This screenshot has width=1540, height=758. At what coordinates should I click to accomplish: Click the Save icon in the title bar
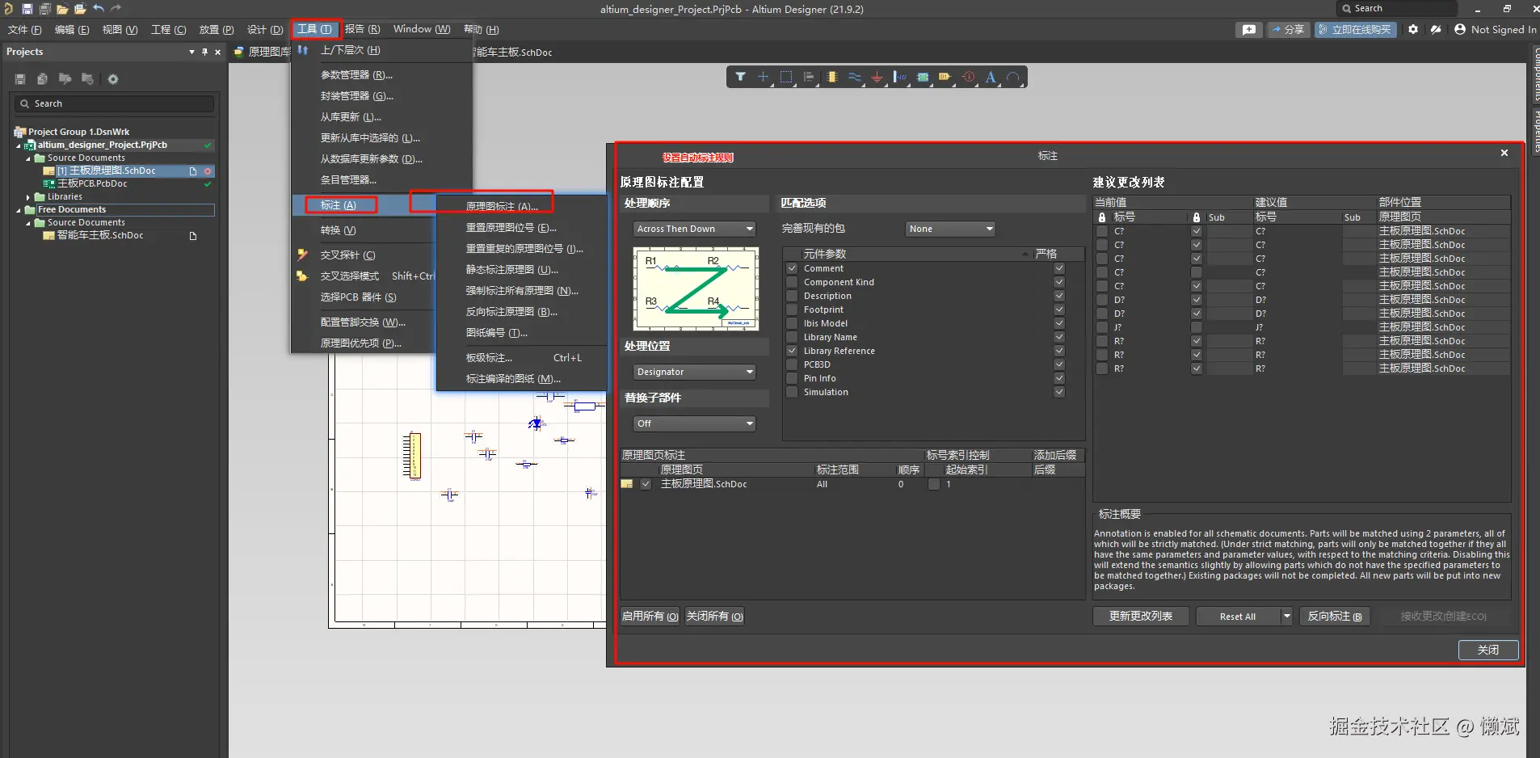(27, 9)
